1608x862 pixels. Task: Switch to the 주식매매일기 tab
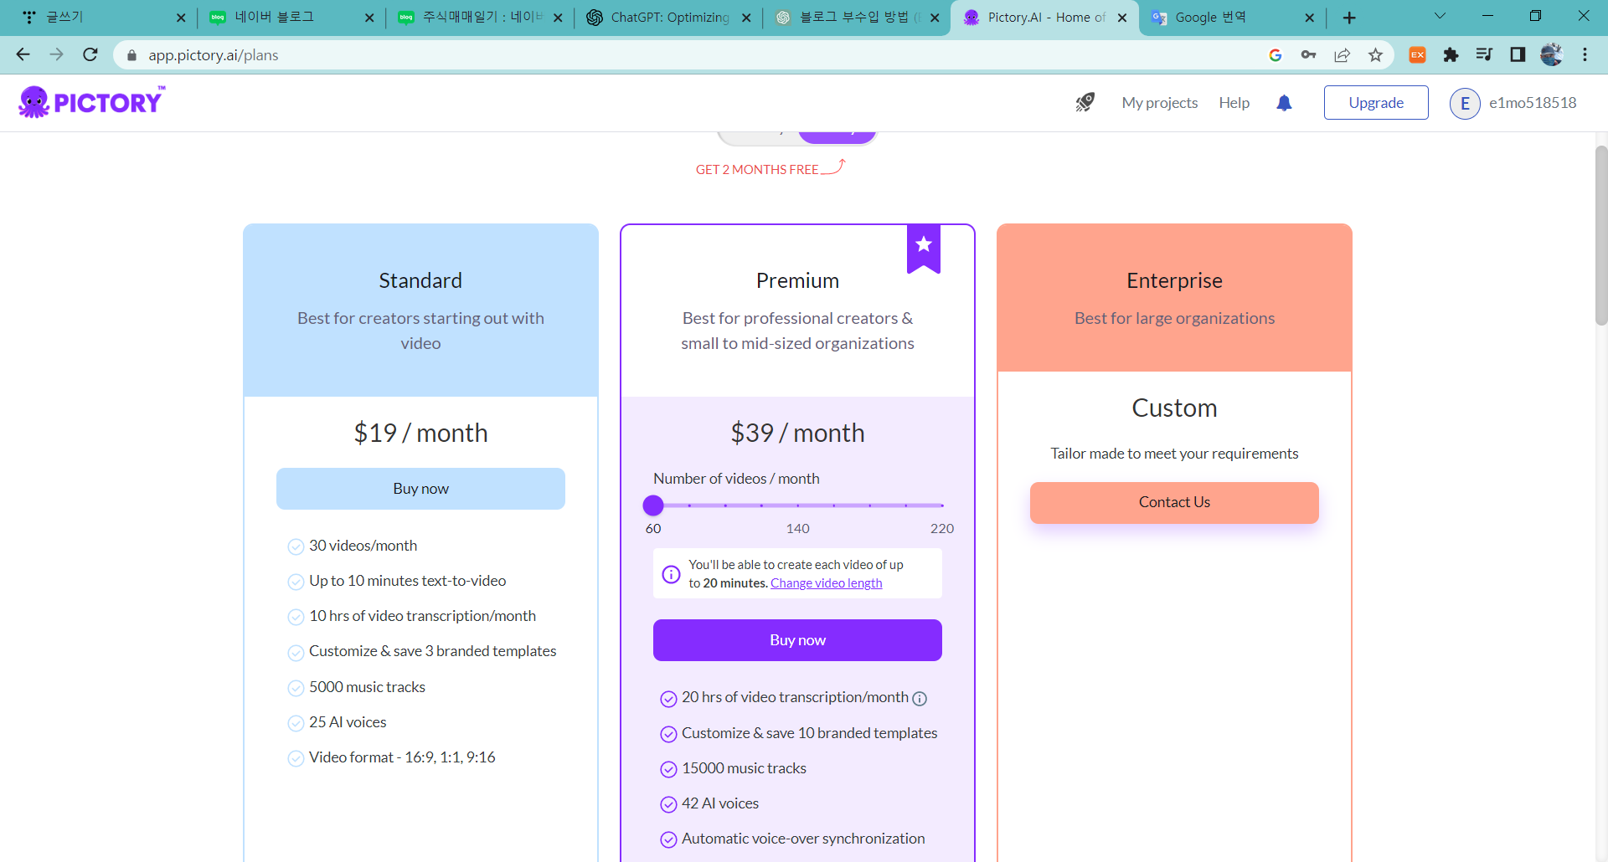479,18
